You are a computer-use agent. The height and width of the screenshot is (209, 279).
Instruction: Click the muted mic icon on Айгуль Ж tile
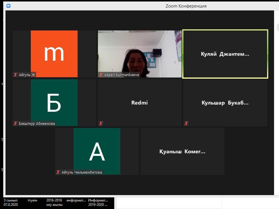coord(15,75)
